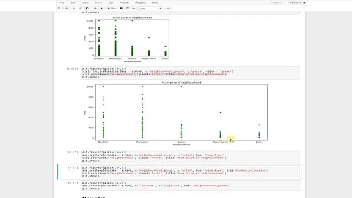Open the command palette keyboard icon
The height and width of the screenshot is (198, 352).
(168, 8)
